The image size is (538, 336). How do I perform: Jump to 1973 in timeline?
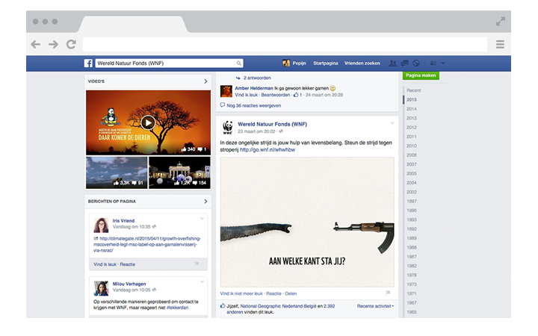[x=412, y=284]
